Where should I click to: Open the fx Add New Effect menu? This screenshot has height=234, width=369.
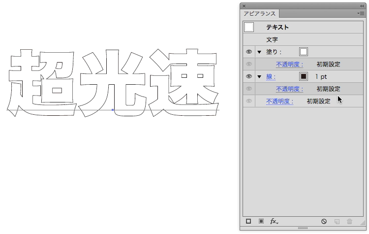[274, 222]
